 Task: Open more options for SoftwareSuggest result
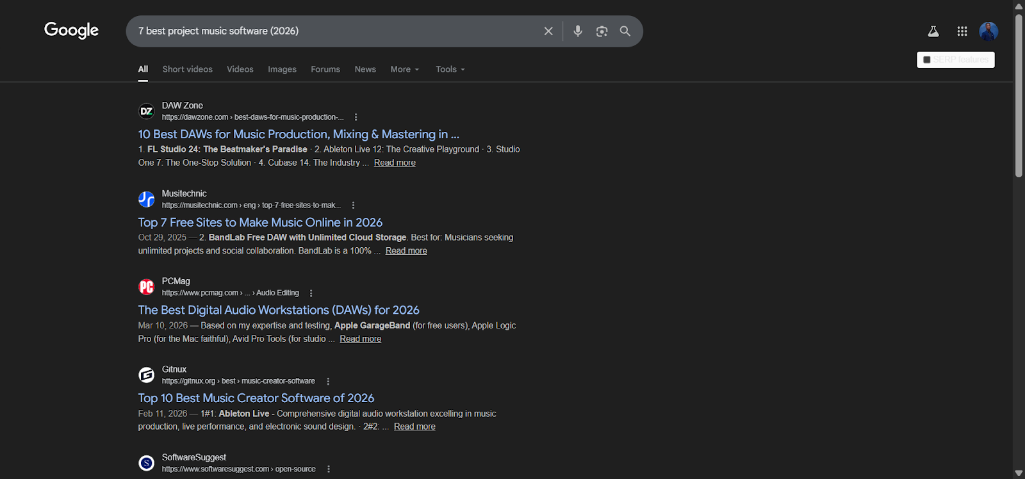click(329, 469)
